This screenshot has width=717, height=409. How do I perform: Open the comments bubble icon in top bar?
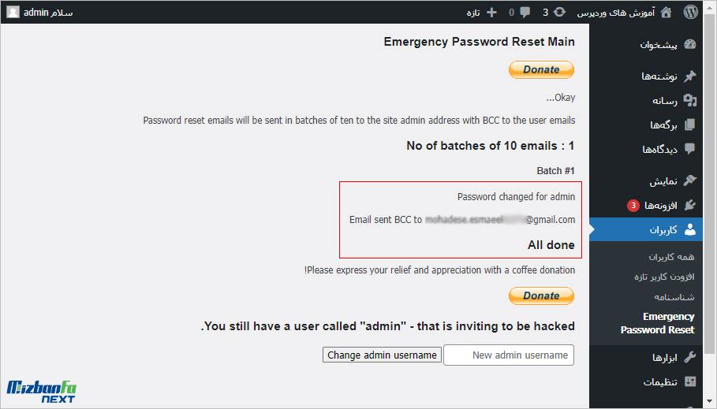point(525,13)
